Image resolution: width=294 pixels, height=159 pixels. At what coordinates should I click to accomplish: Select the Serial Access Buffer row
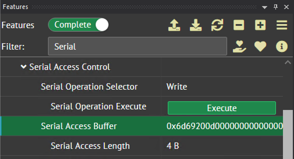tap(79, 126)
